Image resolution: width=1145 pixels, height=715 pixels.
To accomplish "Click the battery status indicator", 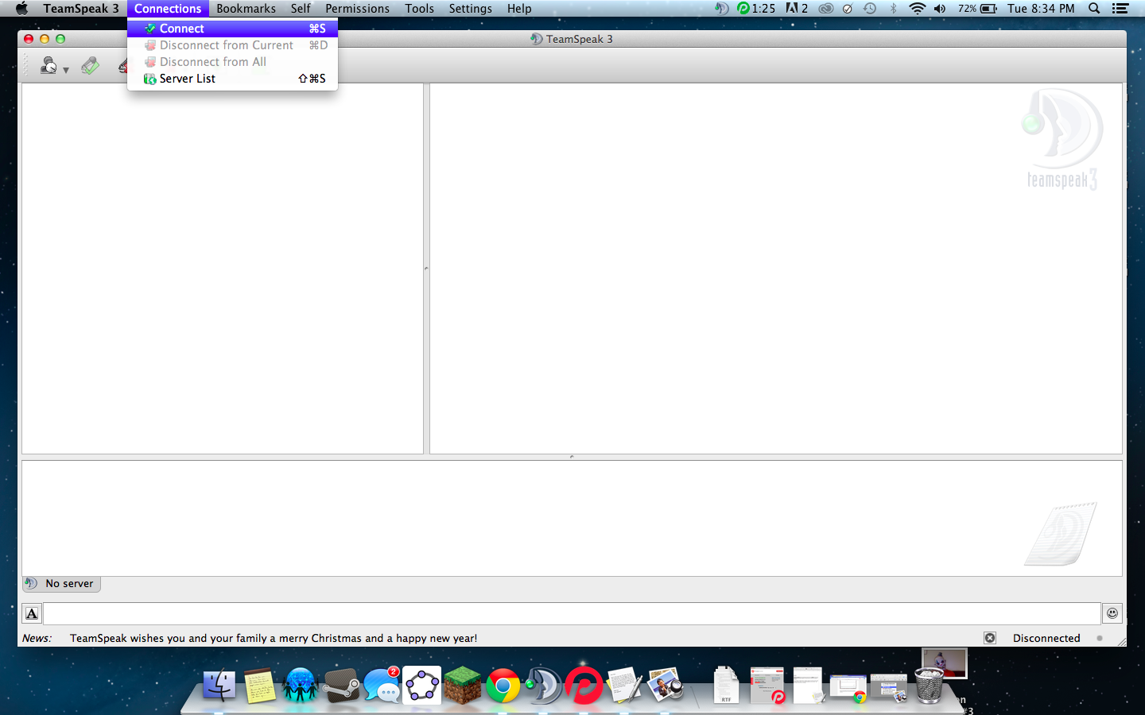I will click(977, 9).
